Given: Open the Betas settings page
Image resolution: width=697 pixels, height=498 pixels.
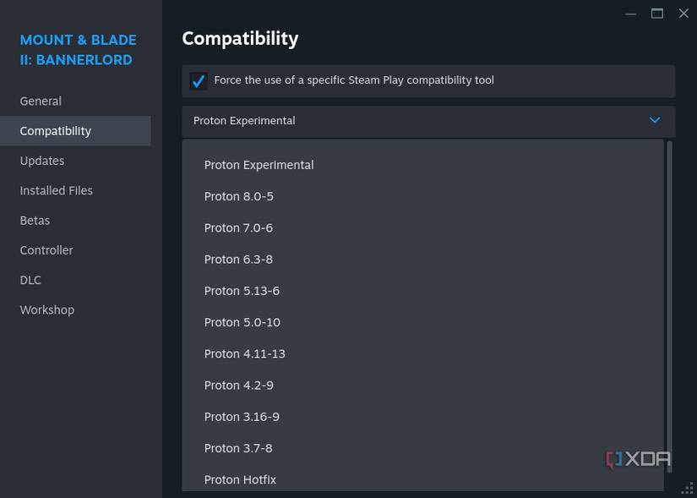Looking at the screenshot, I should coord(35,220).
